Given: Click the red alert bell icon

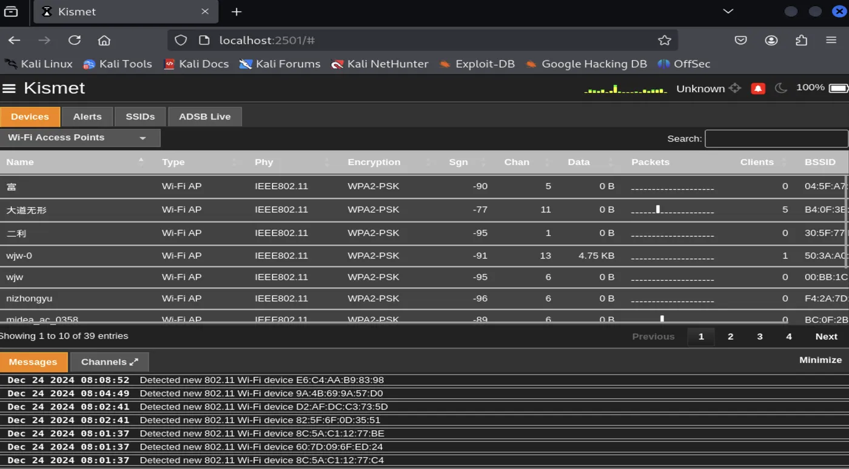Looking at the screenshot, I should [x=757, y=89].
